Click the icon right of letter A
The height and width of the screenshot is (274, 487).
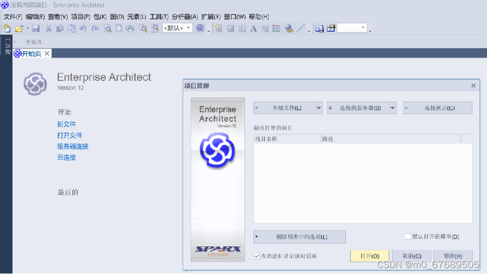pos(265,29)
